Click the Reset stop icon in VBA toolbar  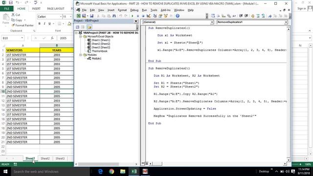[x=143, y=16]
